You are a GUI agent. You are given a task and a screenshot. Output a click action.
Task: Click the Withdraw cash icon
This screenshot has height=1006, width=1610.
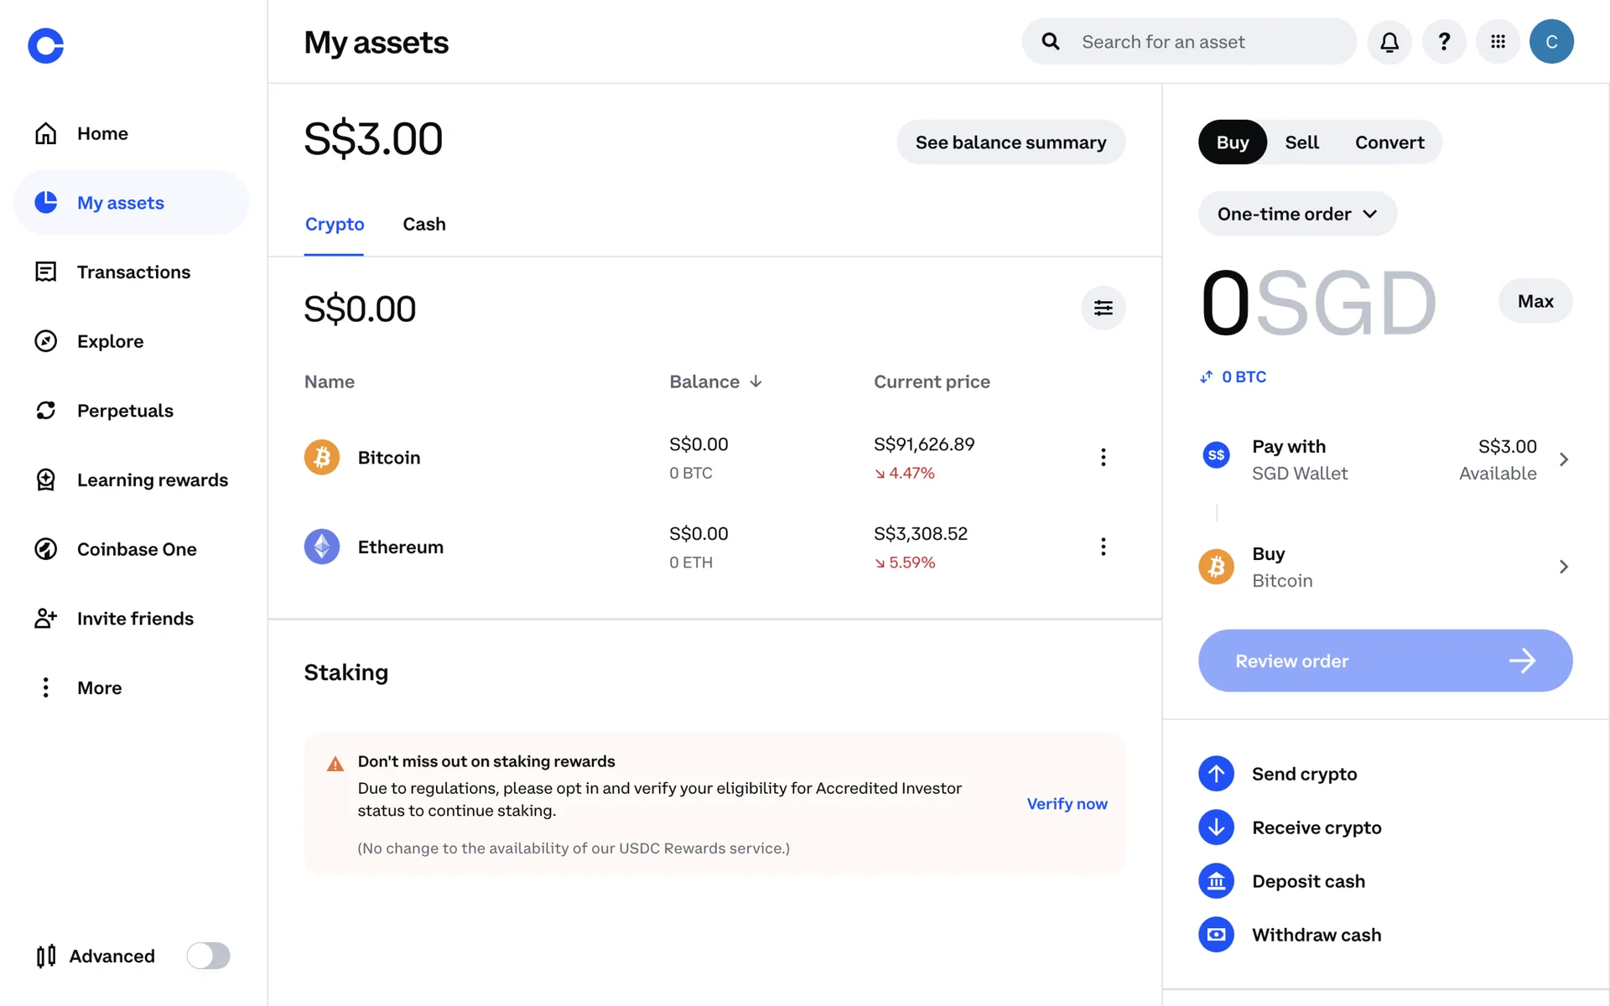coord(1216,935)
